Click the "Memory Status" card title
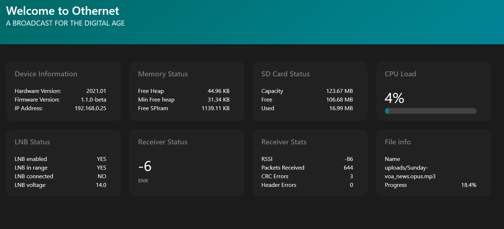The image size is (504, 229). [x=163, y=74]
